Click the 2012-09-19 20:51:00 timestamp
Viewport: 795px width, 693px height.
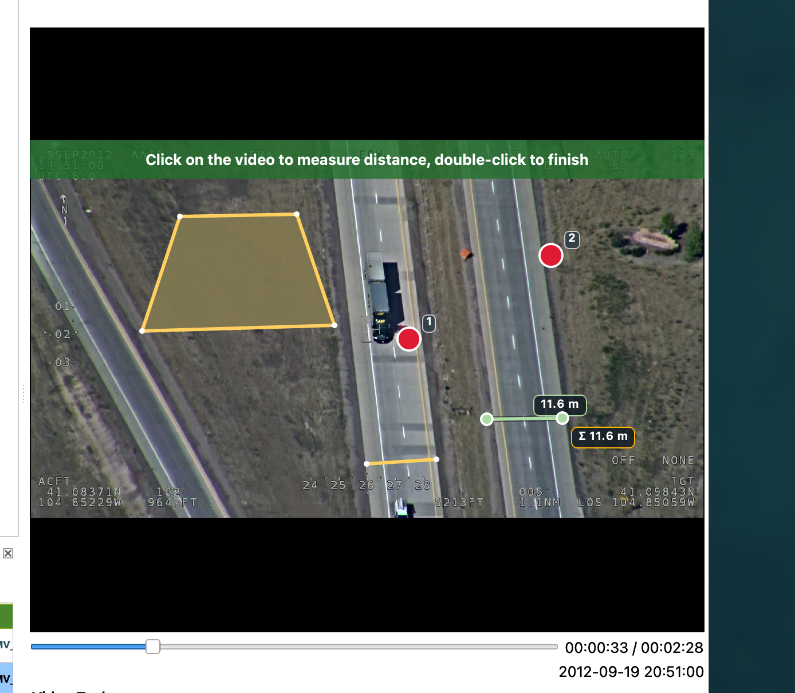[631, 672]
